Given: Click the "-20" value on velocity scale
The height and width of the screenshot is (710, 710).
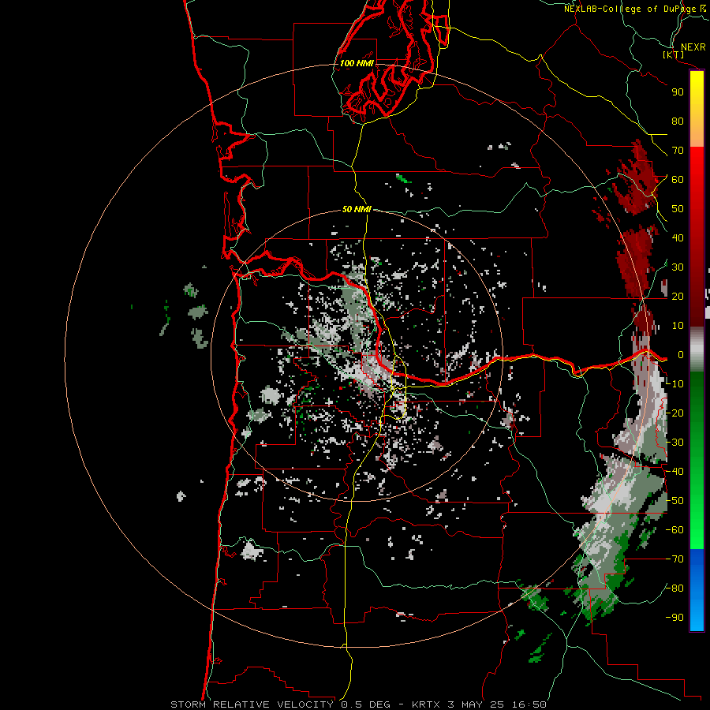Looking at the screenshot, I should 674,413.
